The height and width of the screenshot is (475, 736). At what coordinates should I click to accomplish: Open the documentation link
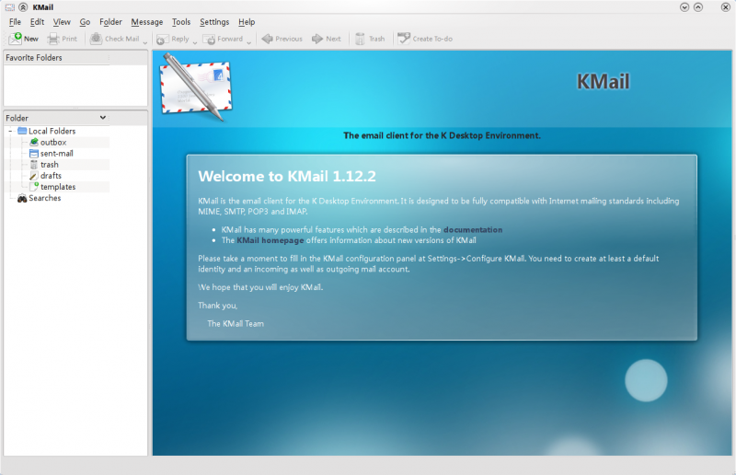(473, 230)
